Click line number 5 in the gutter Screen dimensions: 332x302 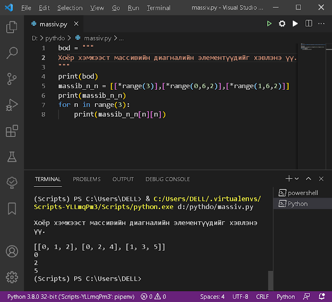tap(43, 86)
